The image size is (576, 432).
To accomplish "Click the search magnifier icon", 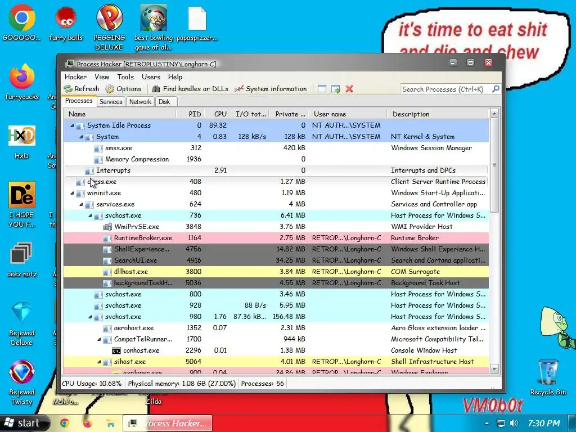I will tap(496, 89).
